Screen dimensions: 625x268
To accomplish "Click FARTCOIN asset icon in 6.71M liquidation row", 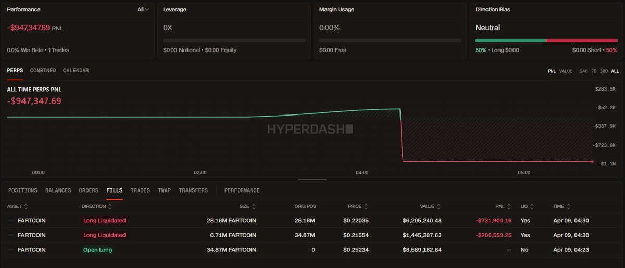I will coord(11,235).
